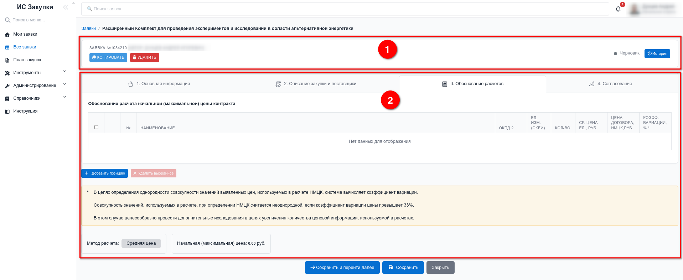Viewport: 683px width, 280px height.
Task: Open the 1. Основная информация tab
Action: tap(159, 84)
